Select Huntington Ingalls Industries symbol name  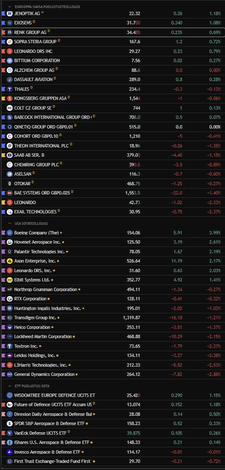pyautogui.click(x=48, y=308)
